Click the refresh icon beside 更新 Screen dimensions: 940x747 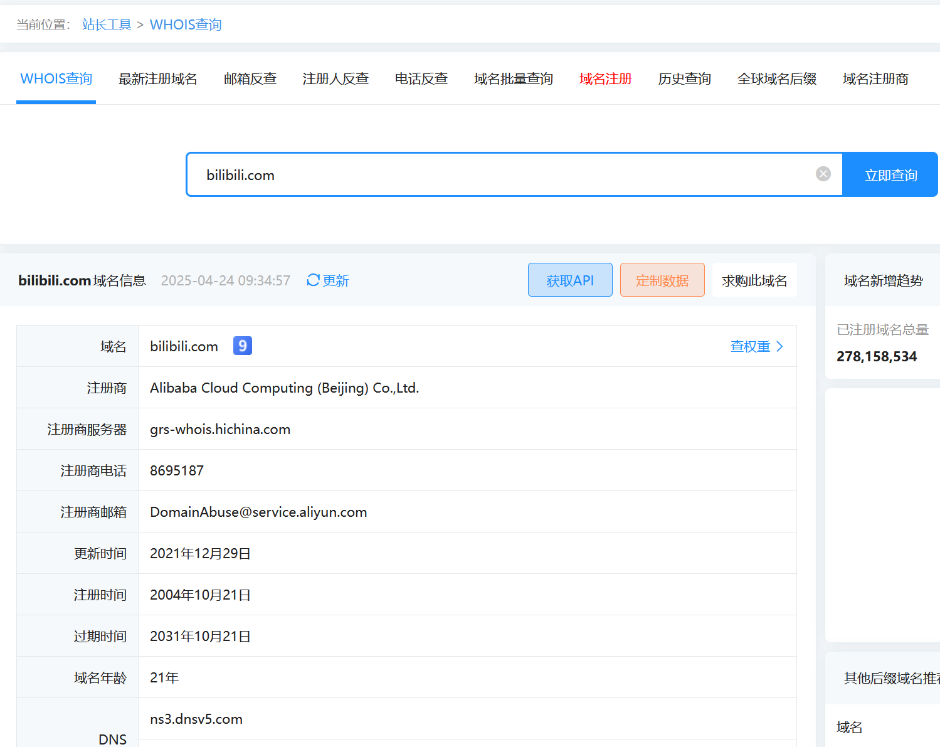click(313, 280)
